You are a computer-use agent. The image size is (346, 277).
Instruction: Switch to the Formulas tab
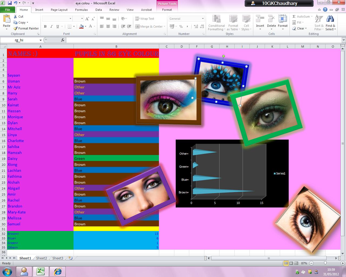(x=81, y=10)
